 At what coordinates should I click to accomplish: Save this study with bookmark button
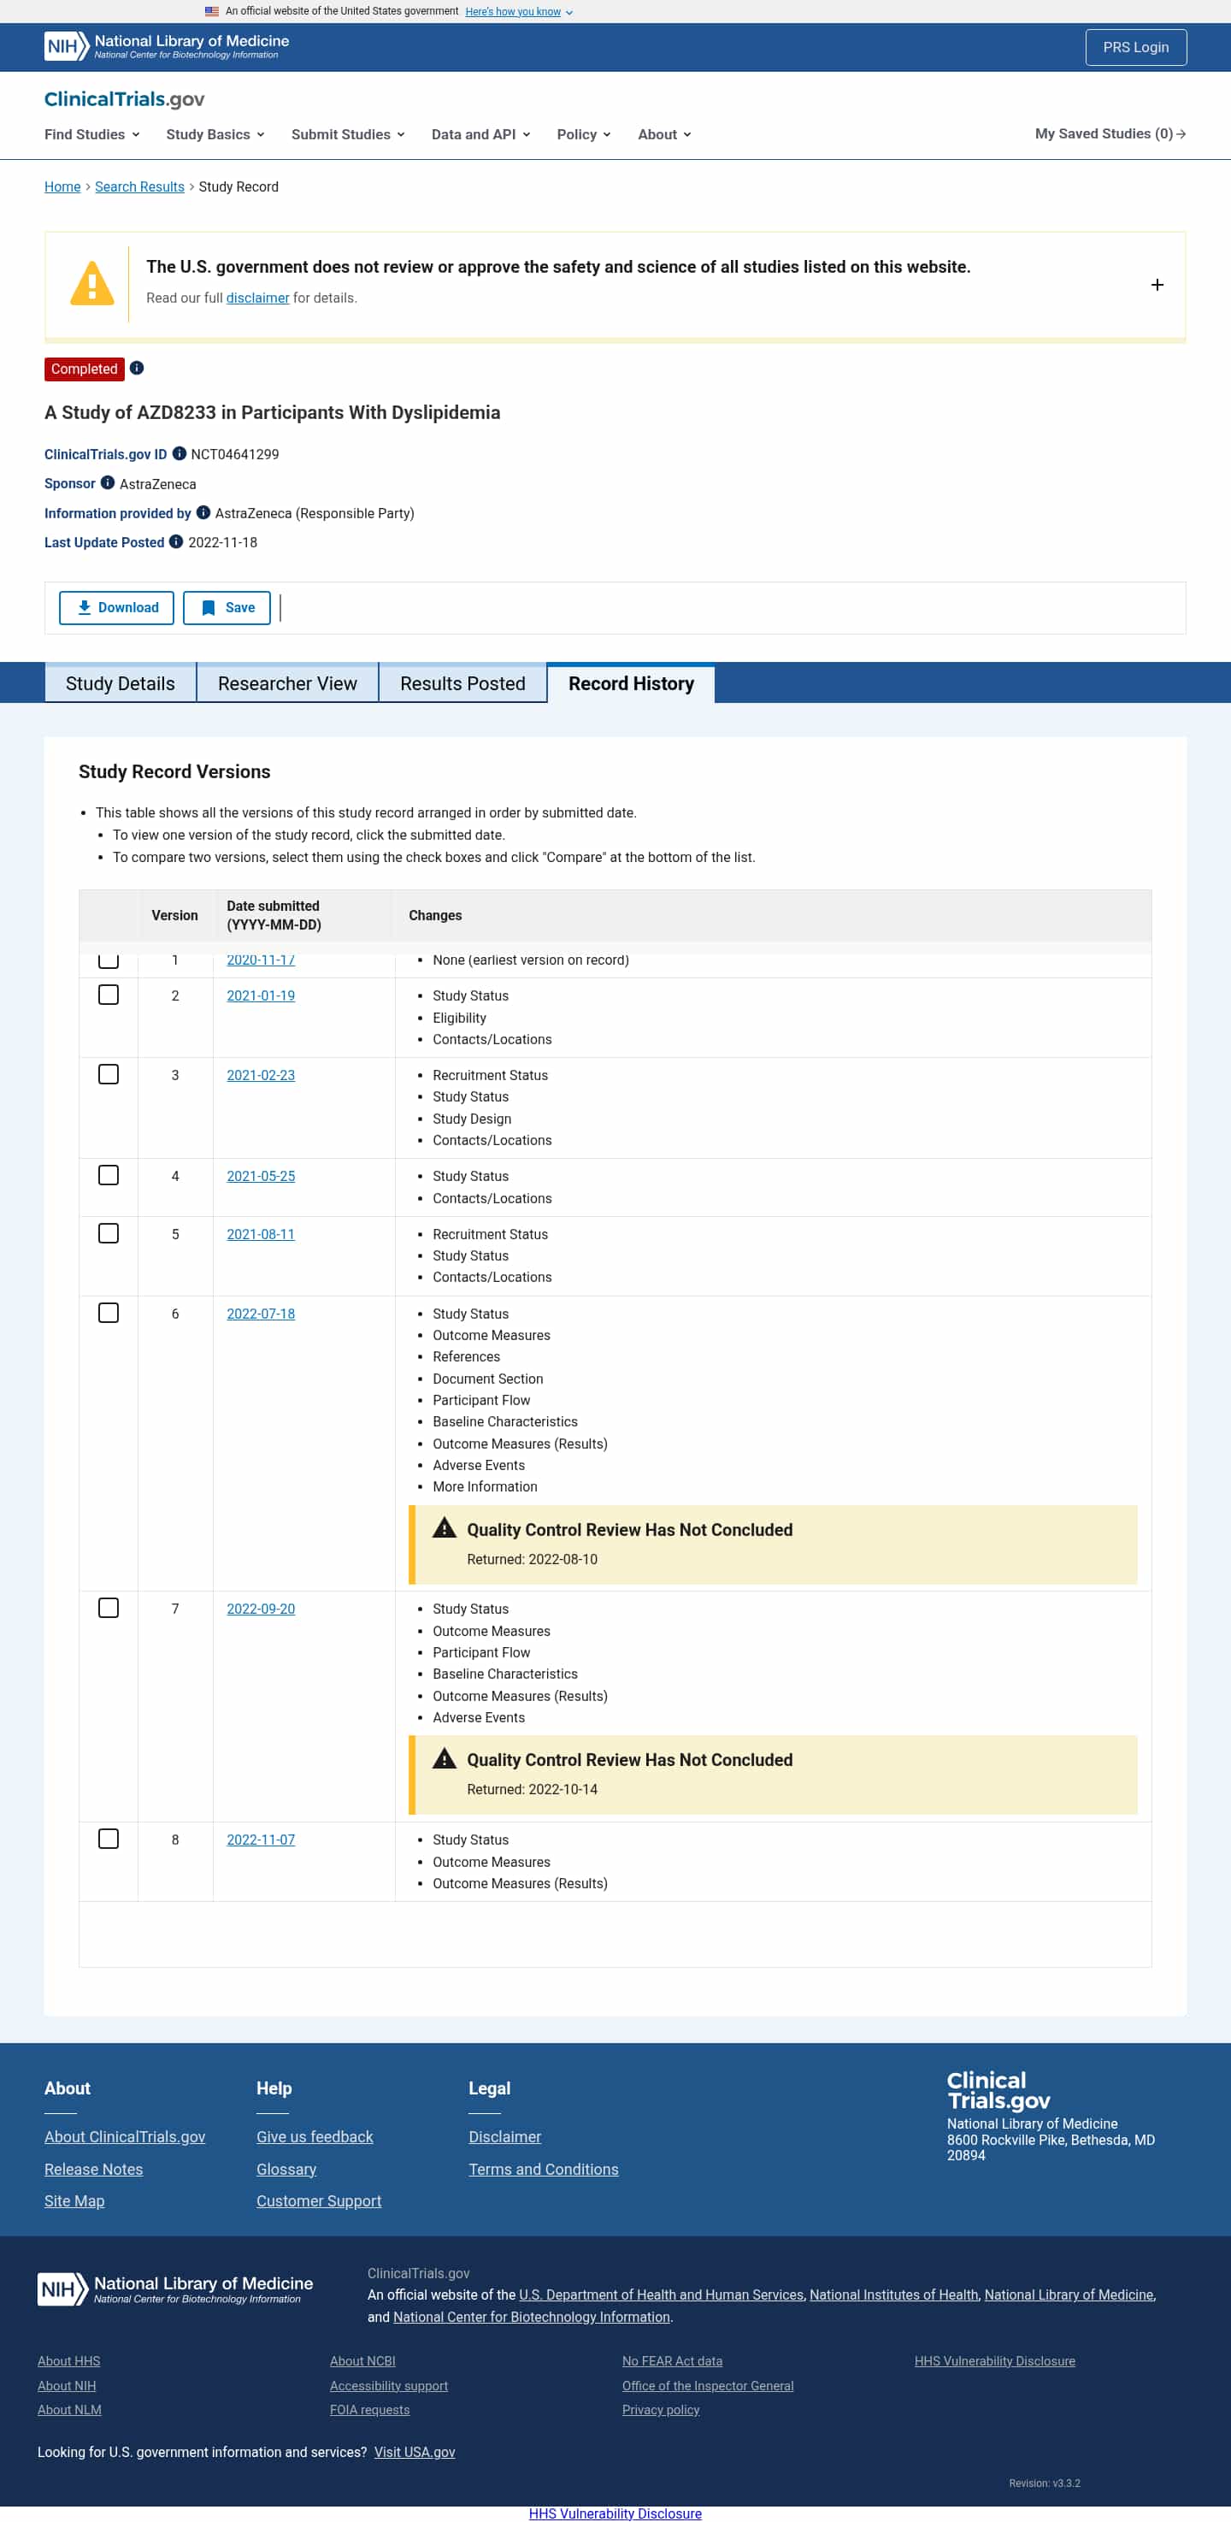pos(227,607)
